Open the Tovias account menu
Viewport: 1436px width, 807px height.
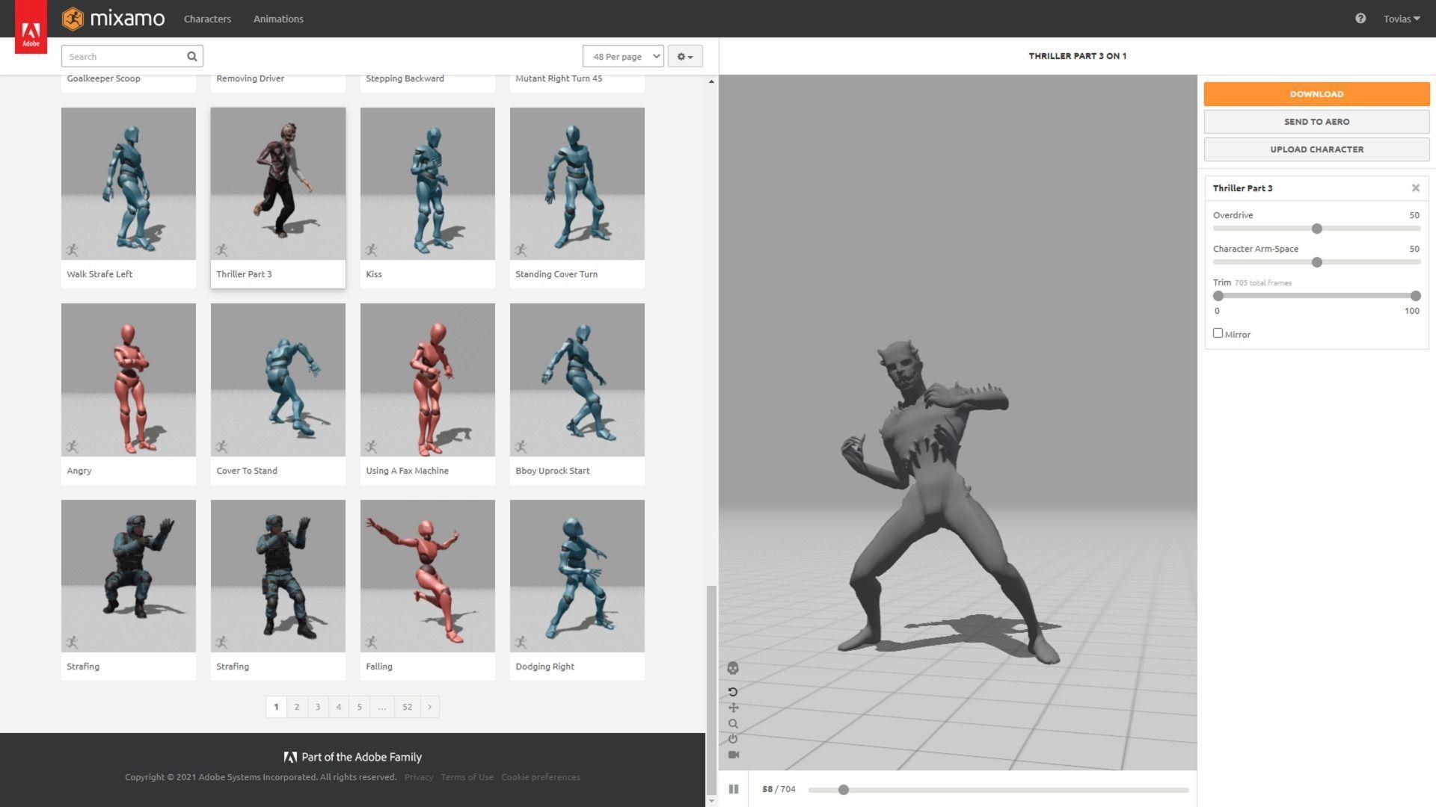pos(1401,19)
